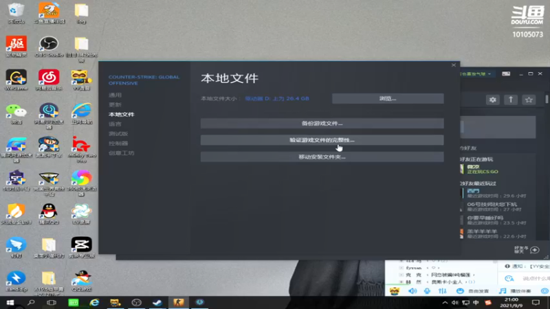550x309 pixels.
Task: Open 5E platform desktop shortcut
Action: pyautogui.click(x=16, y=181)
